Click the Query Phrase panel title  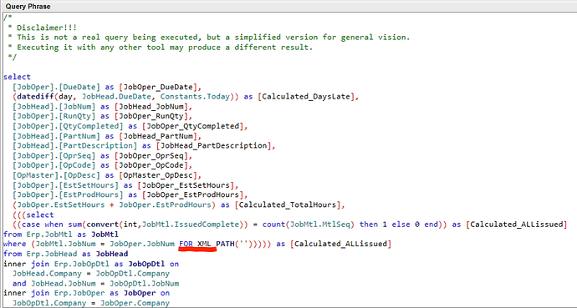click(28, 6)
